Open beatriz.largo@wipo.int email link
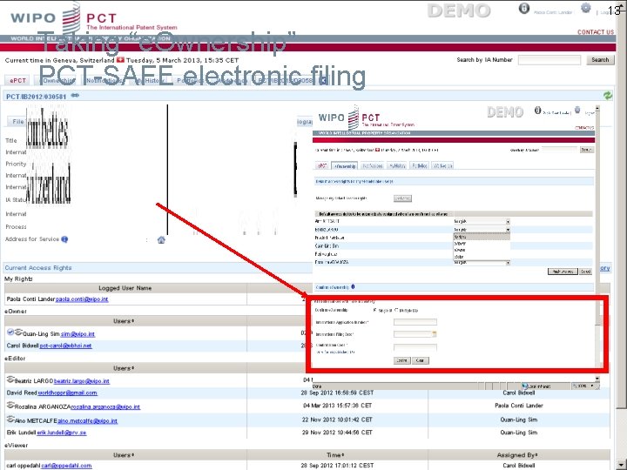This screenshot has height=470, width=627. [x=82, y=381]
